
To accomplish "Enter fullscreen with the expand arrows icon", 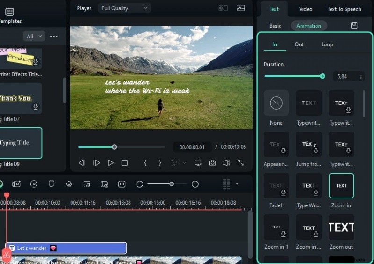I will (x=241, y=163).
